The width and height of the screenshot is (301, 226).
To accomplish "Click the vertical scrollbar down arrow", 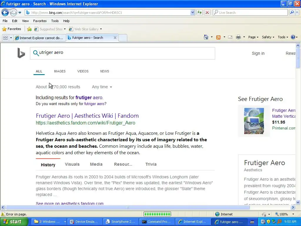I will coord(298,202).
